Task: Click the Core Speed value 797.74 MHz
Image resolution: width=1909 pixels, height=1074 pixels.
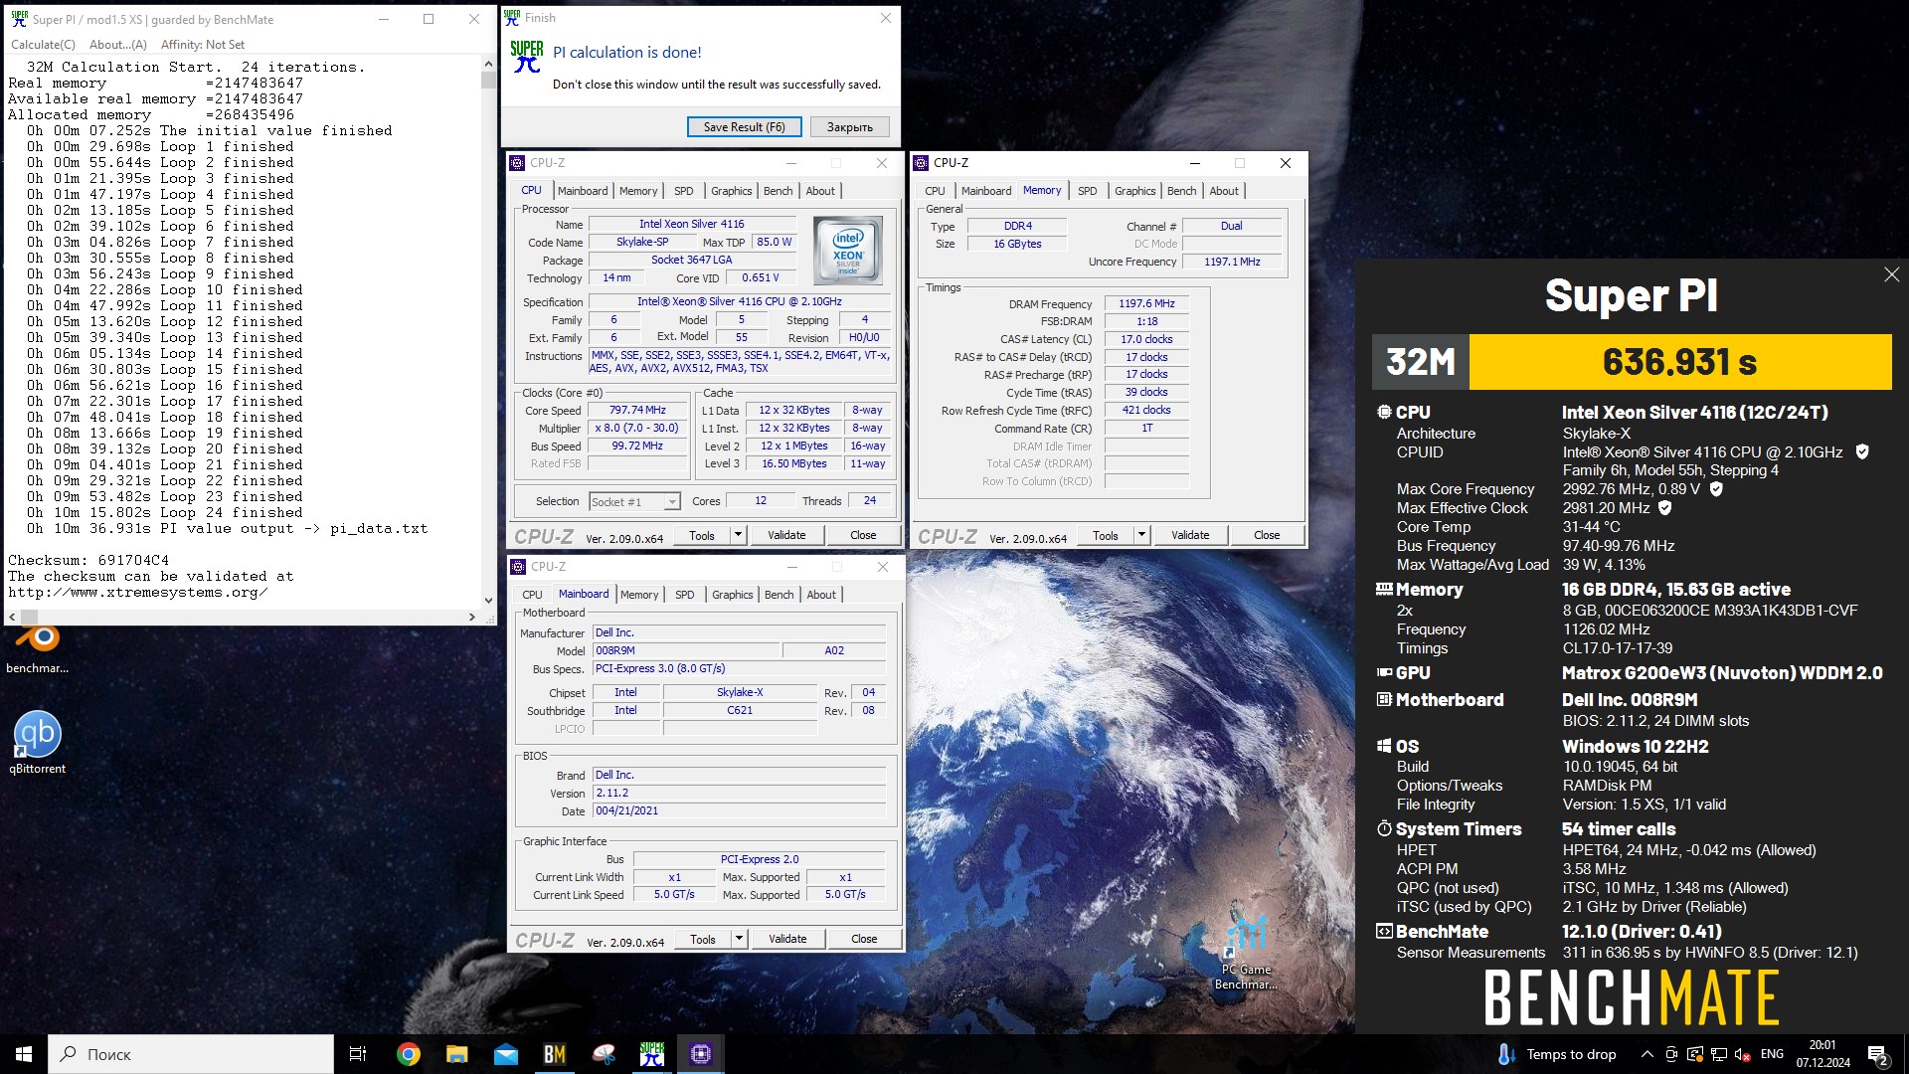Action: 637,410
